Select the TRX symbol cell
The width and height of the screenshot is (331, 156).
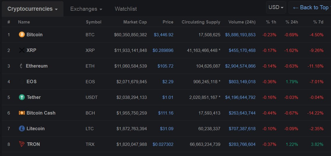pyautogui.click(x=90, y=144)
